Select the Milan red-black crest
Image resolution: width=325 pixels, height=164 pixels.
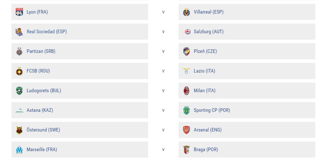[x=186, y=91]
